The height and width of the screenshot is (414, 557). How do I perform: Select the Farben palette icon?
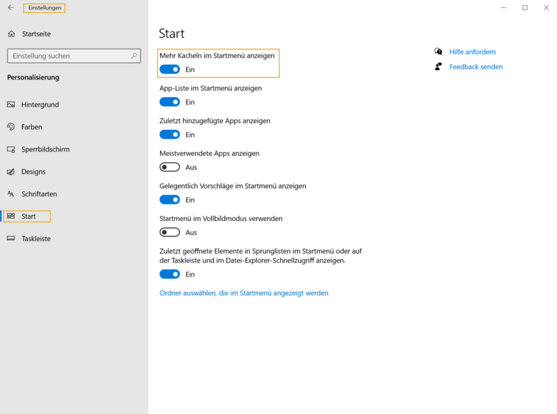tap(11, 127)
